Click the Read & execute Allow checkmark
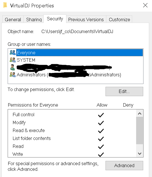Screen dimensions: 152x177 101,131
